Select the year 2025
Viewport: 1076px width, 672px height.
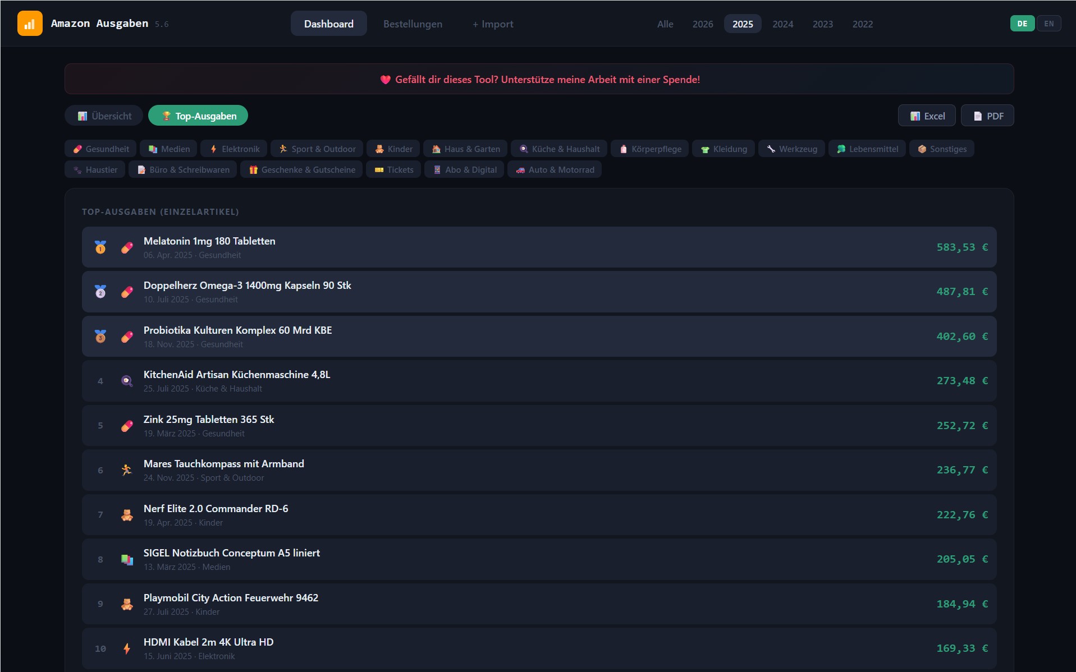pos(743,24)
